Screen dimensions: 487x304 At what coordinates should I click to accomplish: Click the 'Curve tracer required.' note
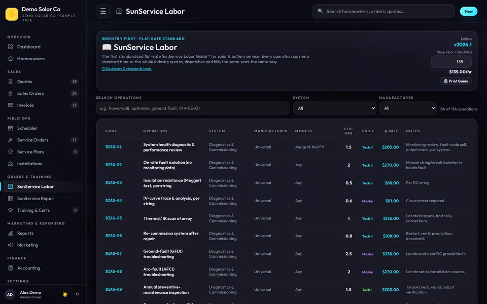(x=426, y=201)
